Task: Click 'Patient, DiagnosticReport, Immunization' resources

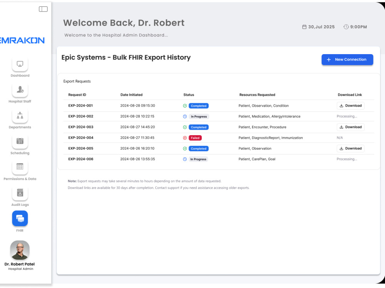Action: pos(271,137)
